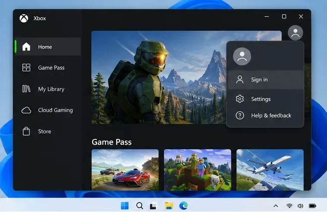Open Wi-Fi network status in system tray
This screenshot has width=327, height=212.
coord(289,206)
